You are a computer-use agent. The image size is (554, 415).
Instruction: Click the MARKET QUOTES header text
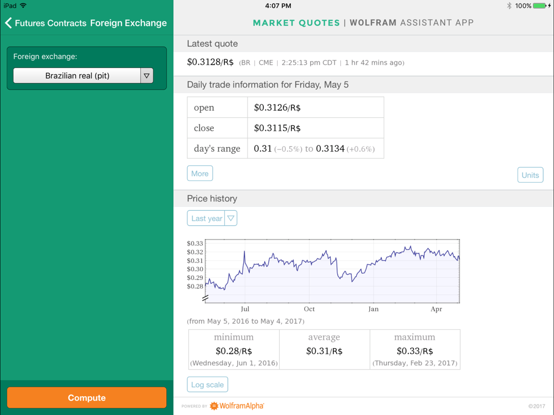click(296, 23)
